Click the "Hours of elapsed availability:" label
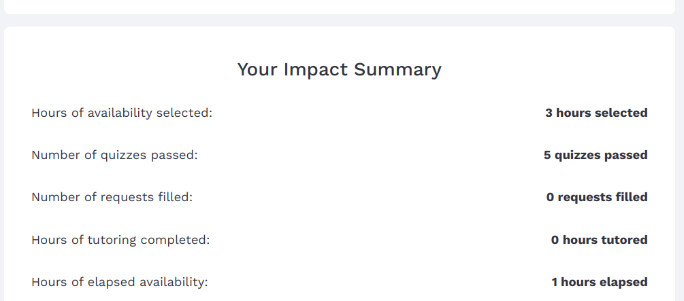 coord(120,282)
